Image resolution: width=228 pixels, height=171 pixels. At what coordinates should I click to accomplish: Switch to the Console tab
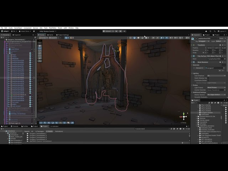(14, 126)
